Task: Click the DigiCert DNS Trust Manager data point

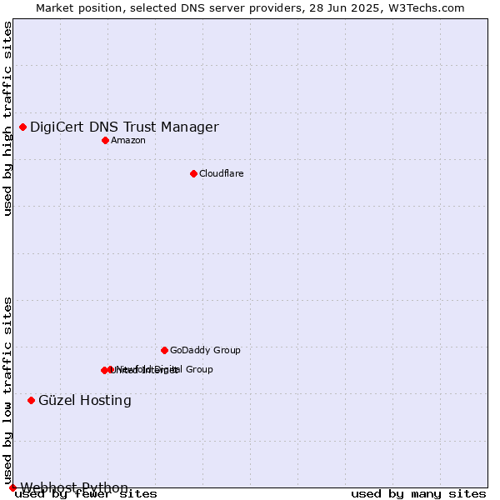Action: [x=23, y=127]
